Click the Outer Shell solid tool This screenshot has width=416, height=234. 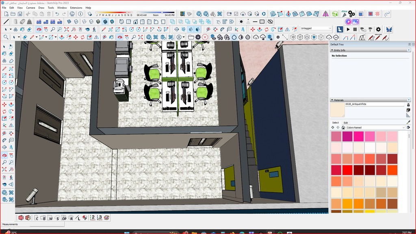click(172, 22)
